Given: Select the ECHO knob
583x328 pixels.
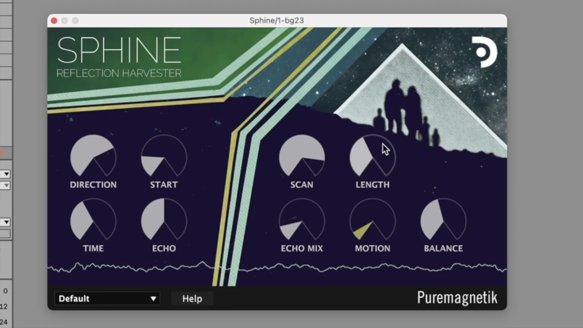Looking at the screenshot, I should pos(164,220).
